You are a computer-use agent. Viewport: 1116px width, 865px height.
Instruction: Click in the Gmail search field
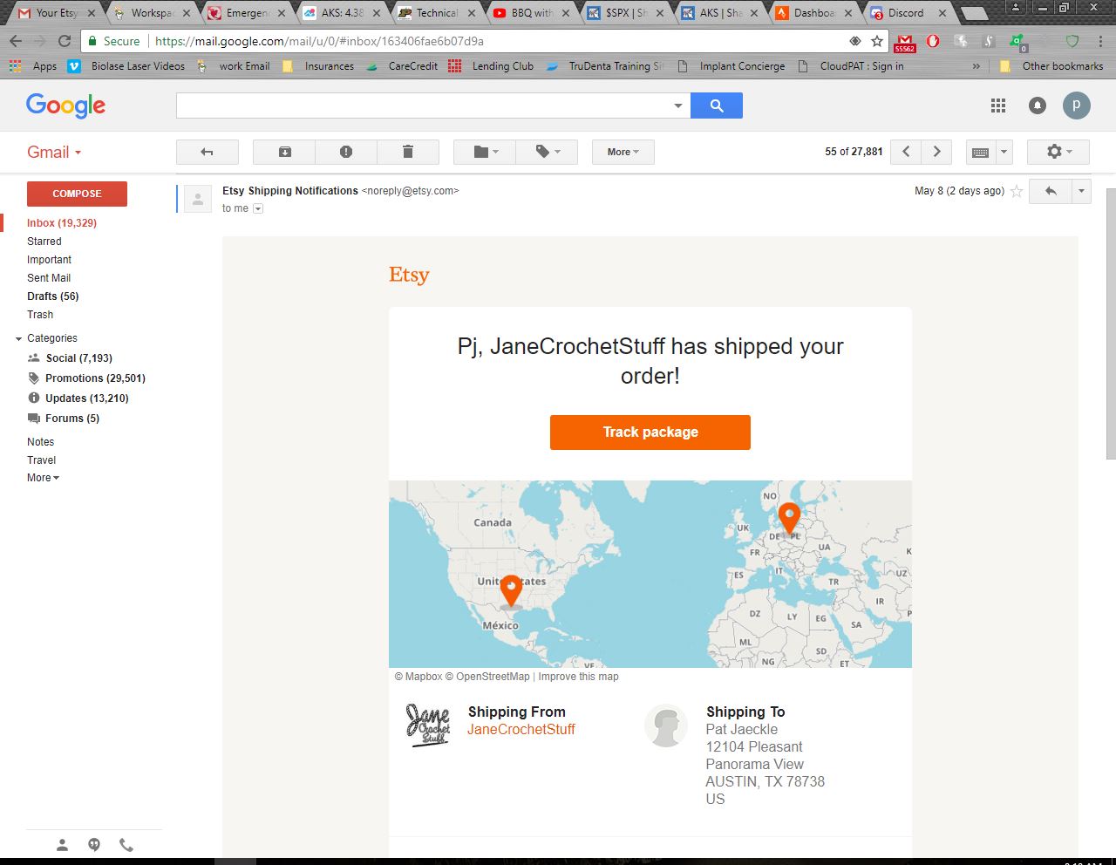(423, 106)
